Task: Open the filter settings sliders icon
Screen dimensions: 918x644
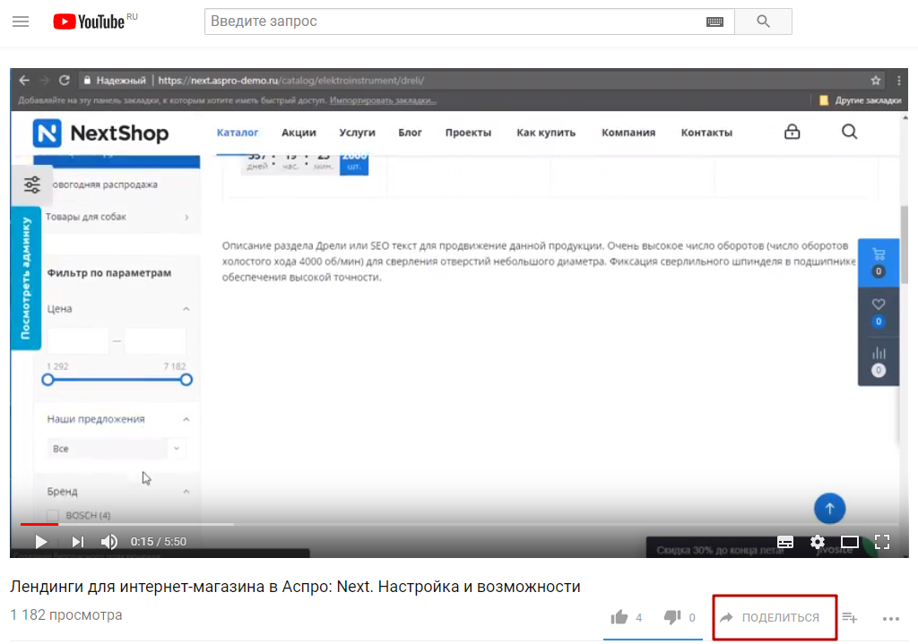Action: click(x=32, y=185)
